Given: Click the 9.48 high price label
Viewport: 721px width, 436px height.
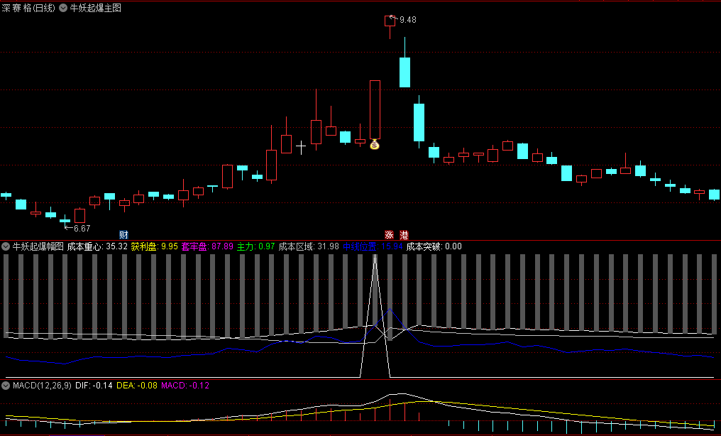Looking at the screenshot, I should [x=408, y=20].
